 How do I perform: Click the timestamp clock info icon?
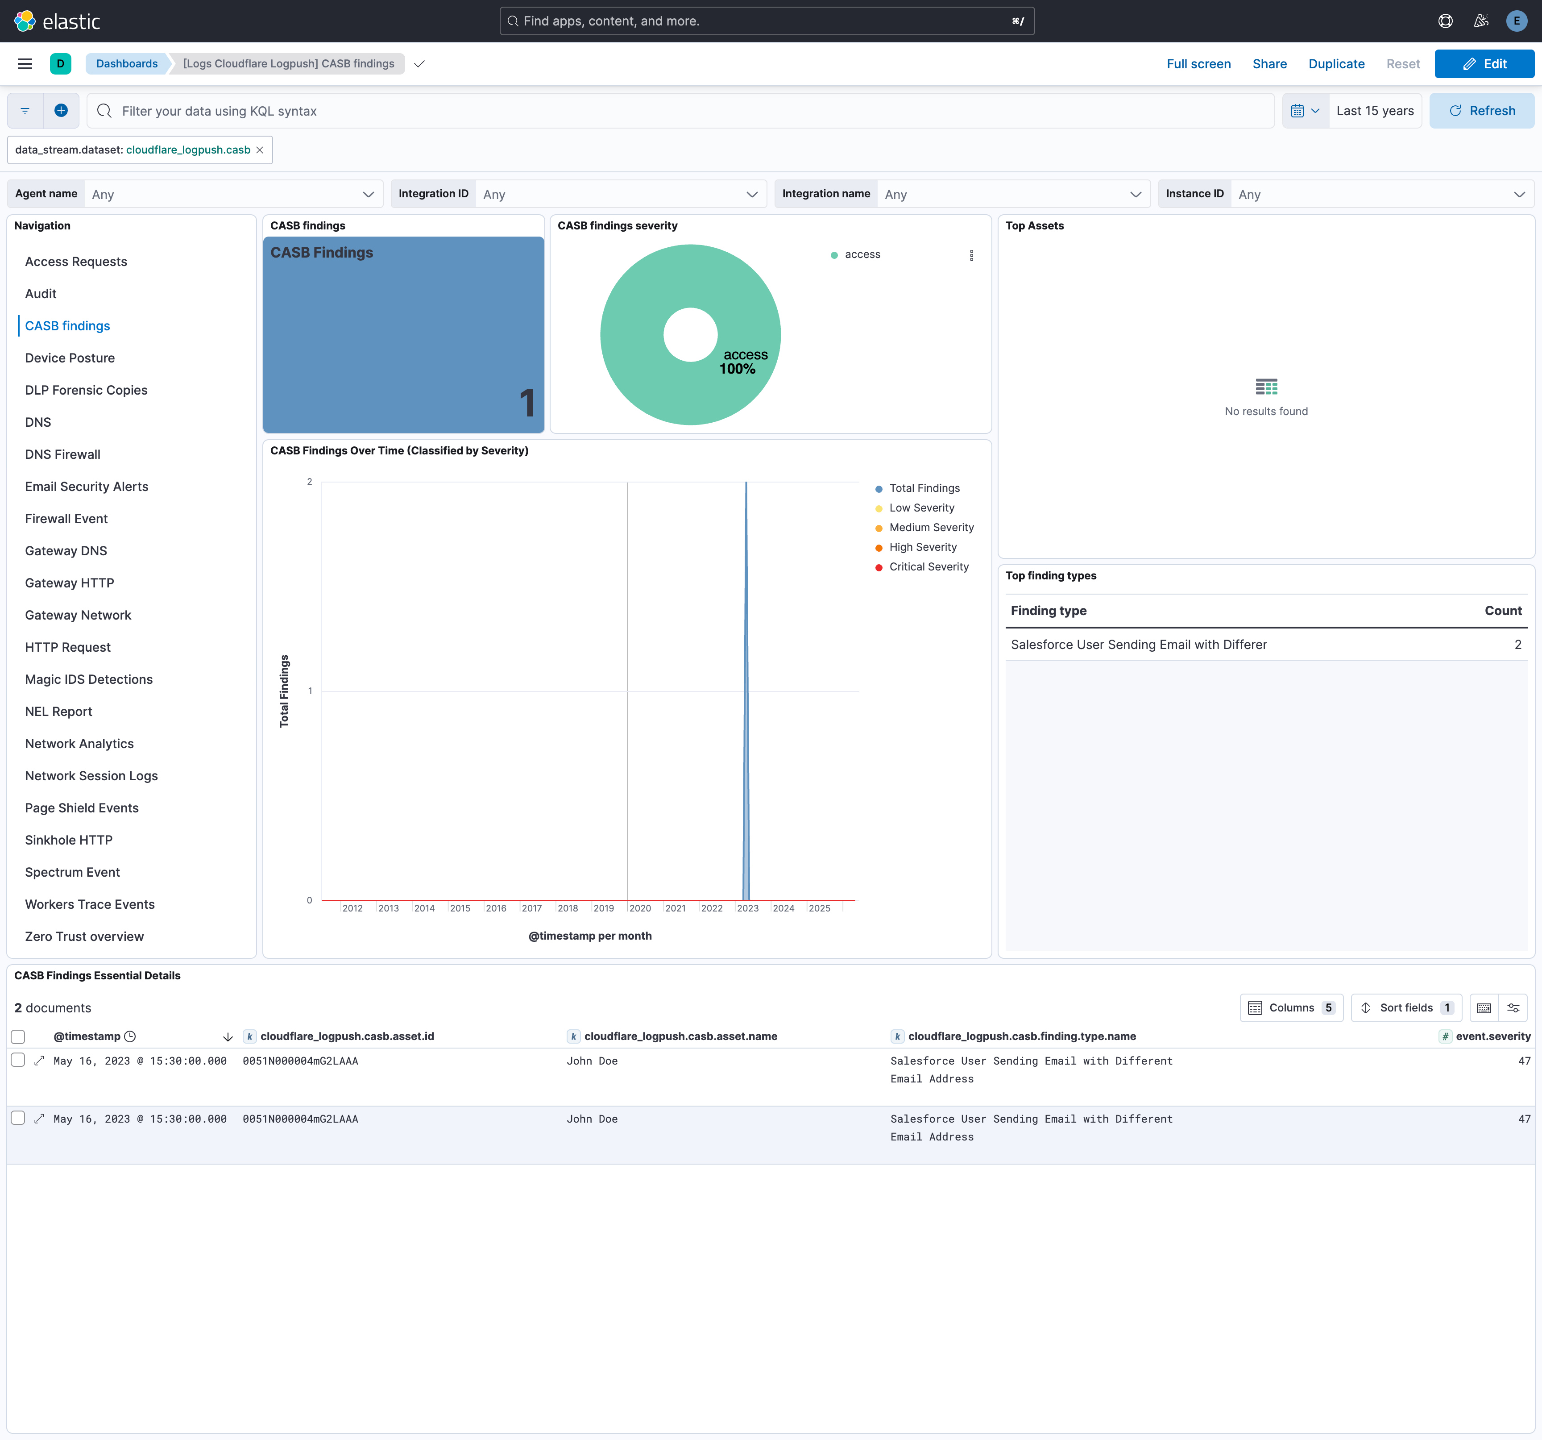pos(130,1036)
